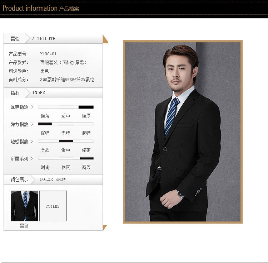The width and height of the screenshot is (268, 263).
Task: Click the 所属系列 series slider bar
Action: [x=66, y=158]
